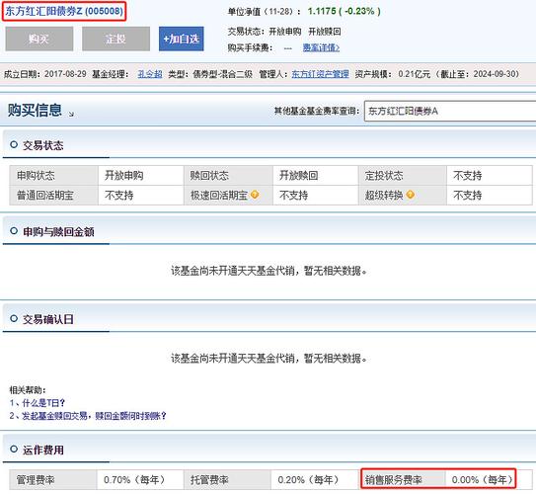The image size is (536, 494).
Task: Click 申购状态 cell 开放申购
Action: (x=141, y=176)
